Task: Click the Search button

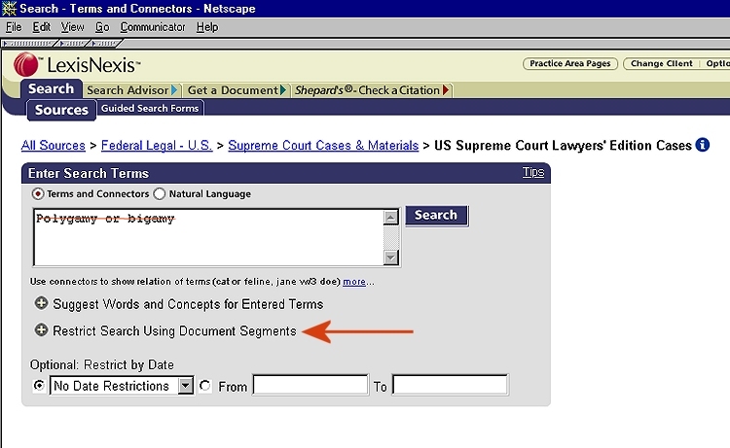Action: pos(436,216)
